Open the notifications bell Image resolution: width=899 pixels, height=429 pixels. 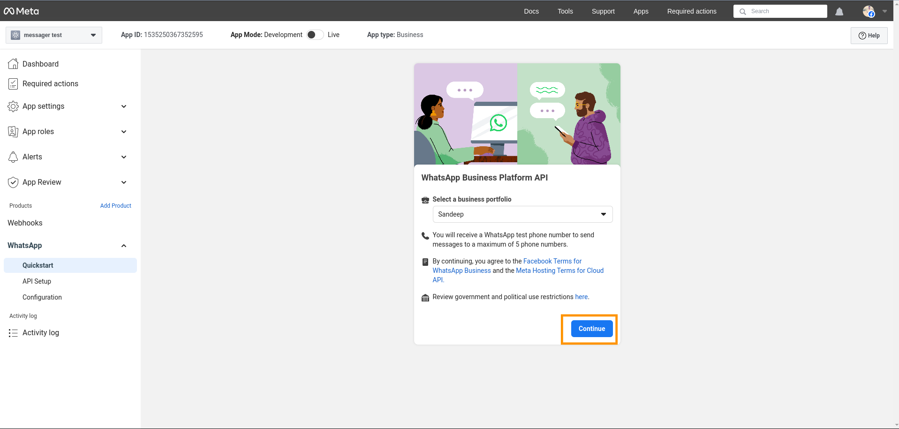point(839,11)
